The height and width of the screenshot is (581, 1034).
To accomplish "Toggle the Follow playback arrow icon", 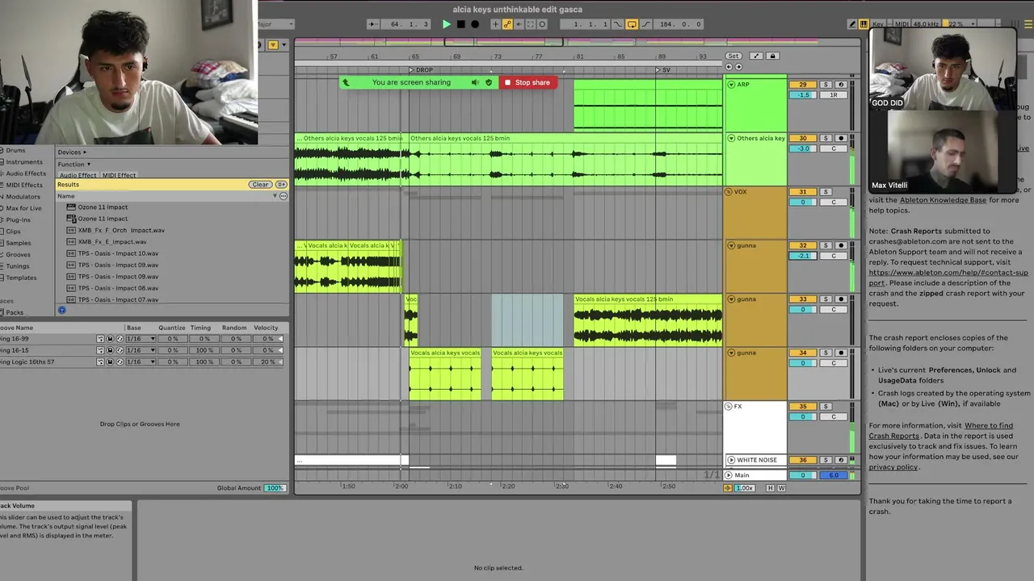I will (x=372, y=24).
